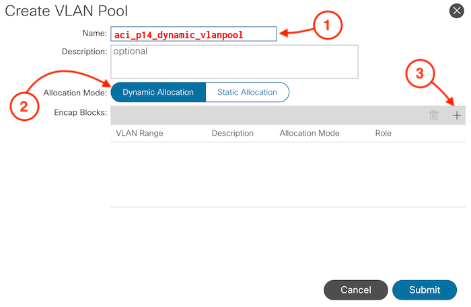Viewport: 471px width, 307px height.
Task: Click the gray Encap Blocks toolbar bar
Action: tap(269, 116)
